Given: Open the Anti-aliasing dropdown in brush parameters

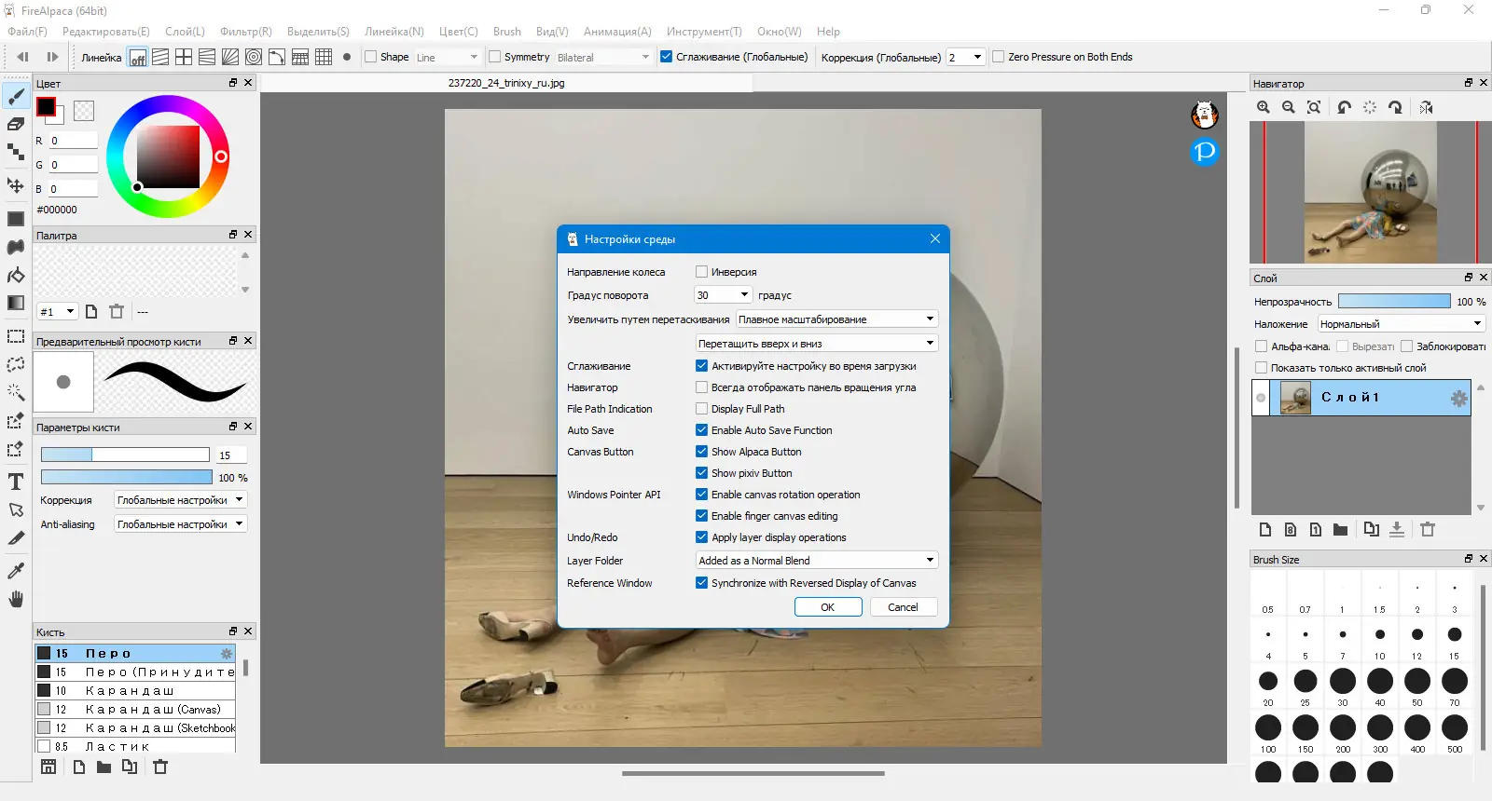Looking at the screenshot, I should [180, 524].
